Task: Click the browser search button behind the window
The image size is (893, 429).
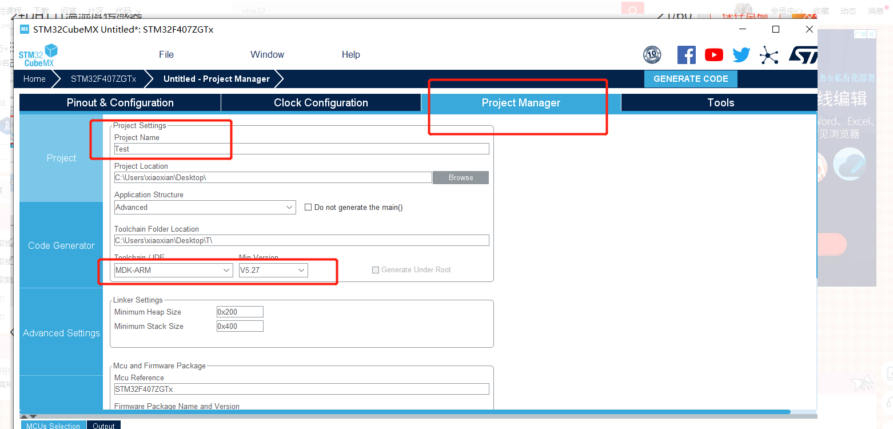Action: 633,9
